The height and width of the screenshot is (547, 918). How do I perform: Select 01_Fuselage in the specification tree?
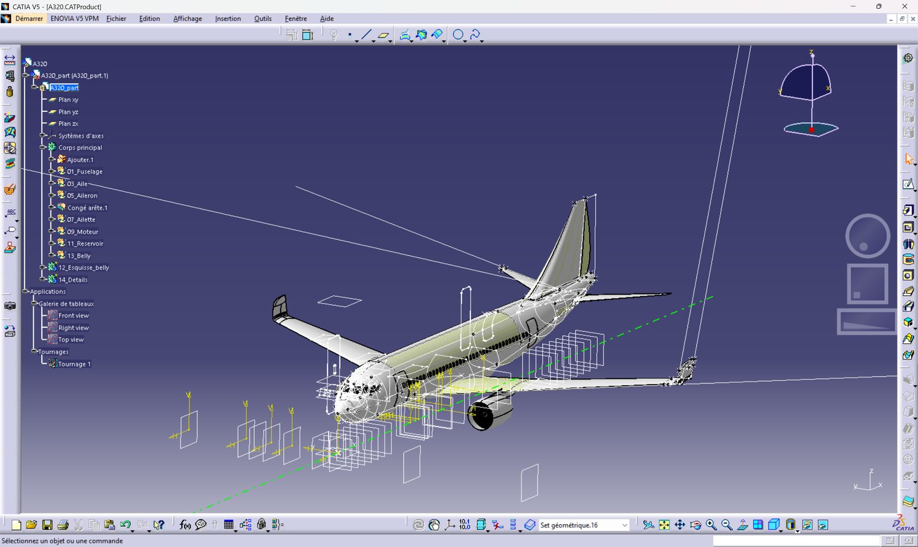point(85,172)
